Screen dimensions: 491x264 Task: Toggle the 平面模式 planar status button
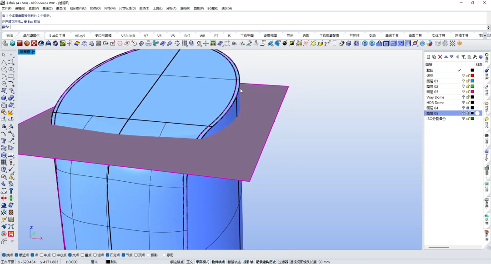point(202,262)
